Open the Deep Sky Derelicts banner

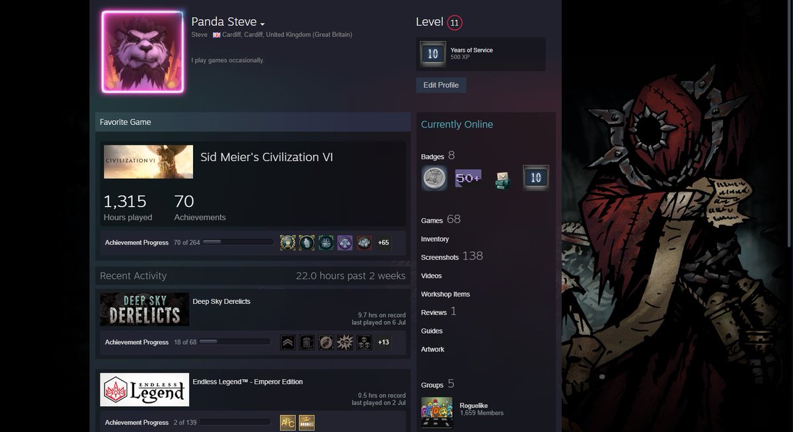145,309
